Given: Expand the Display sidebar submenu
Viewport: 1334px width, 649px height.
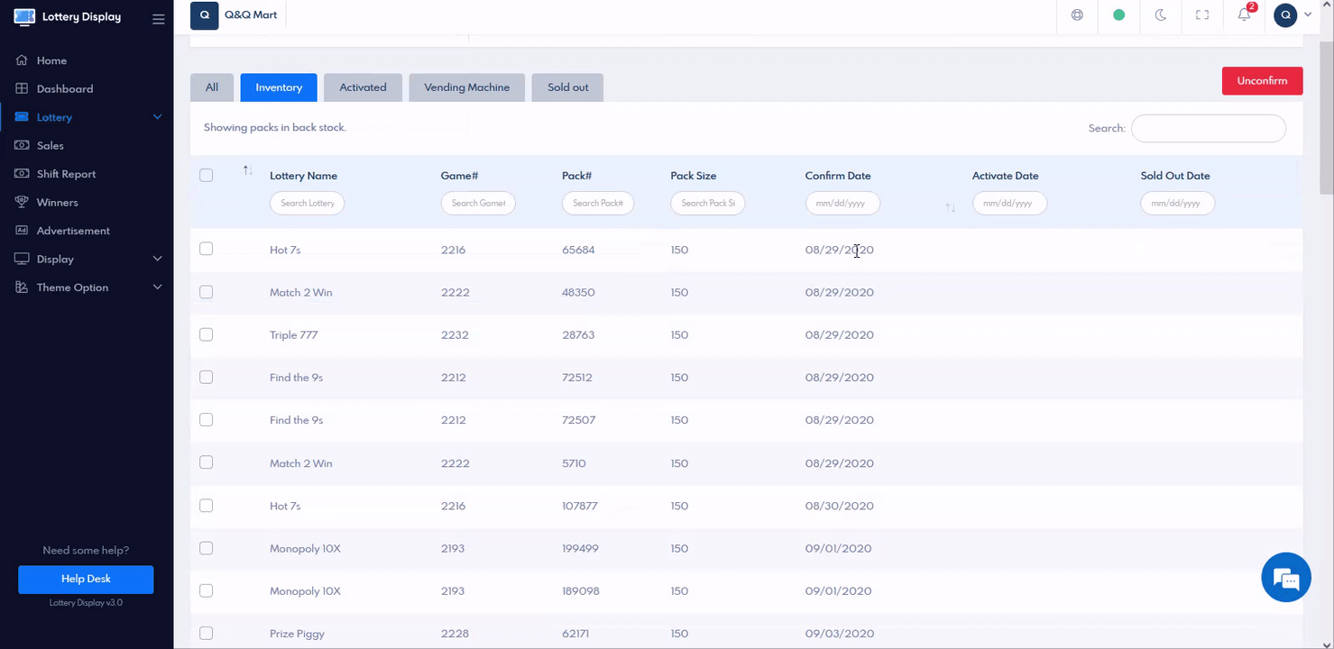Looking at the screenshot, I should (x=157, y=259).
